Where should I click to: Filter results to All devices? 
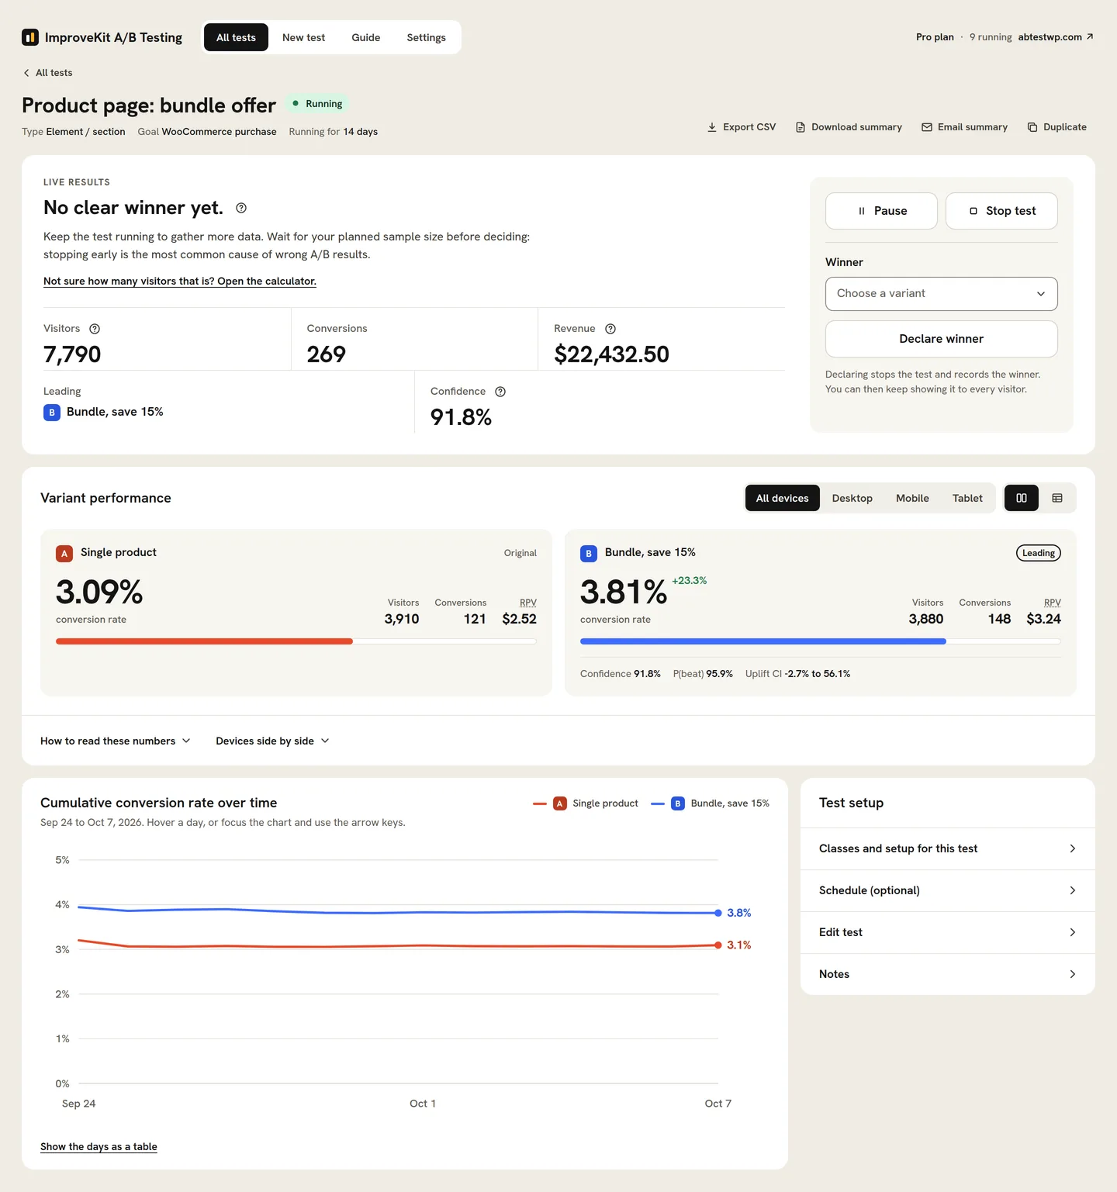click(783, 498)
